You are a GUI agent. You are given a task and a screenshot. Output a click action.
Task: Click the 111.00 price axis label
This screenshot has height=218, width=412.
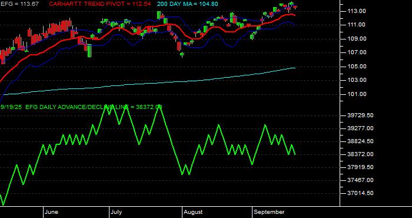click(356, 25)
